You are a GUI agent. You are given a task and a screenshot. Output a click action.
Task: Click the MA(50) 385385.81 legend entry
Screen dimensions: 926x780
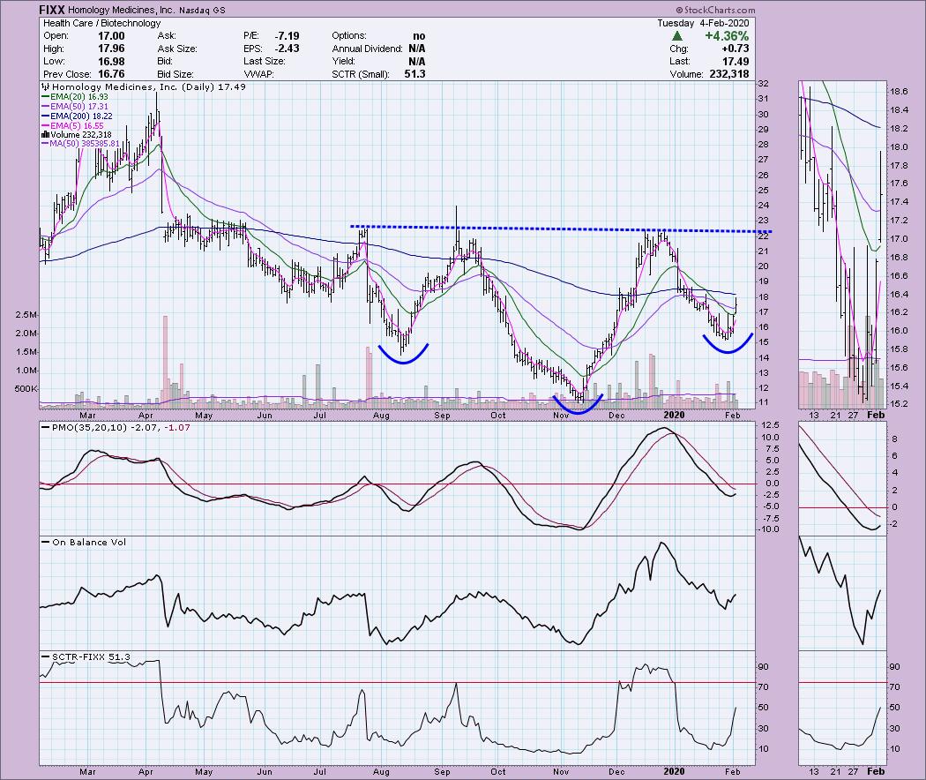(x=80, y=144)
